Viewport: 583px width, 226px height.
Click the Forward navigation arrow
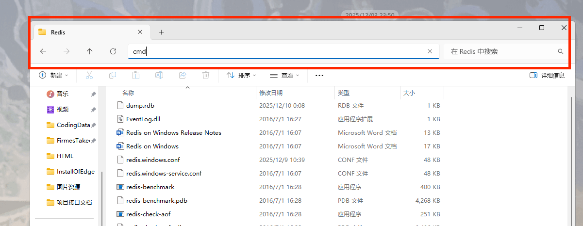click(67, 51)
